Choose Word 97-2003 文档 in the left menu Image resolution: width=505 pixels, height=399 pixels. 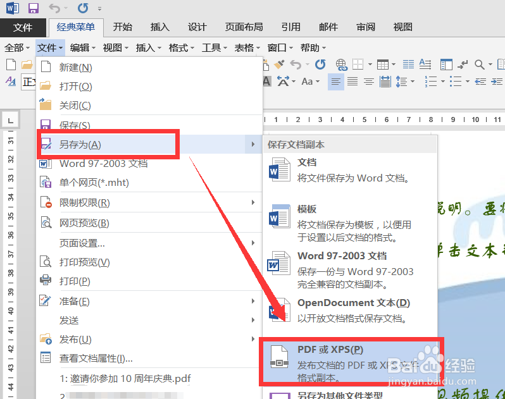[x=149, y=164]
